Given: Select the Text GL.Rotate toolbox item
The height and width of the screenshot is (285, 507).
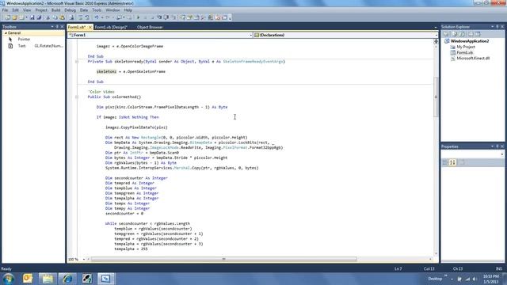Looking at the screenshot, I should pyautogui.click(x=36, y=46).
